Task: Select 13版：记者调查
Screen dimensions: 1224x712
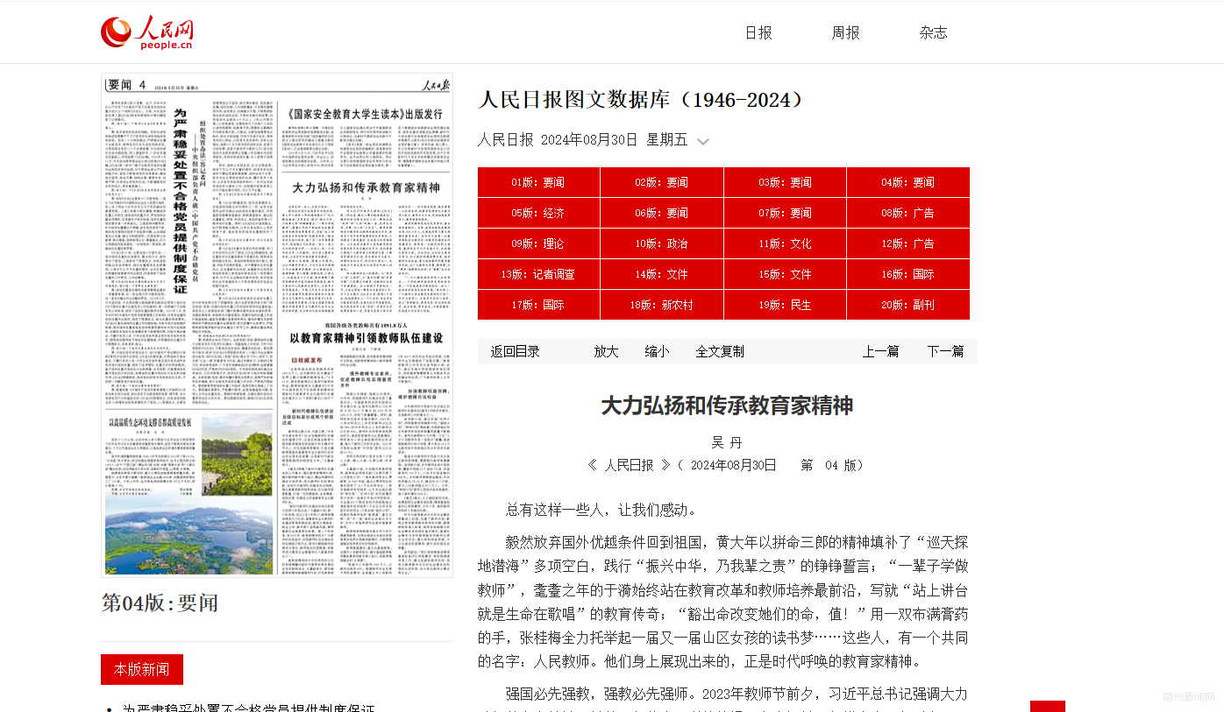Action: pyautogui.click(x=538, y=274)
